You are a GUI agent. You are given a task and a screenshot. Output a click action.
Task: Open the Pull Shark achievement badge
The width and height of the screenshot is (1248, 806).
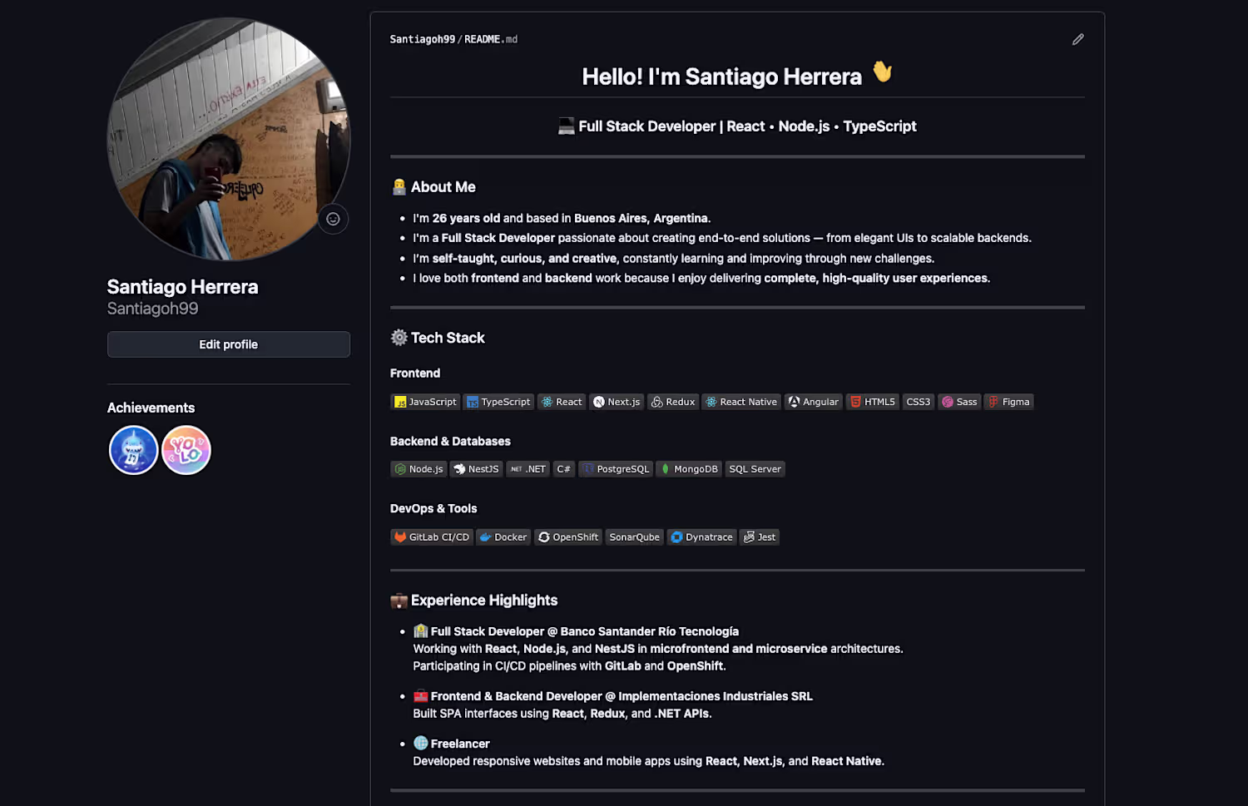(133, 450)
